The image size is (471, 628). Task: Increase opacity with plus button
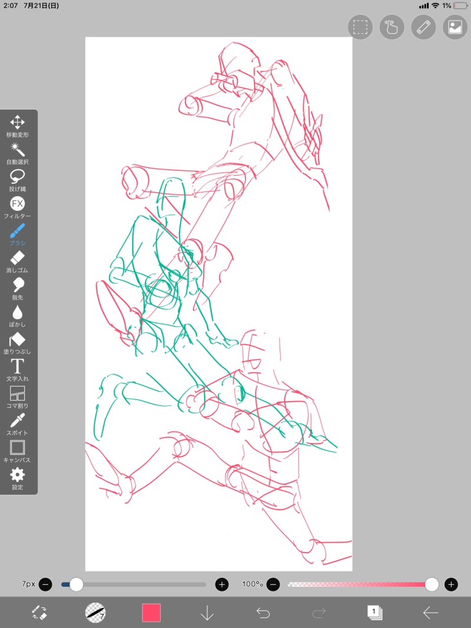pyautogui.click(x=452, y=585)
